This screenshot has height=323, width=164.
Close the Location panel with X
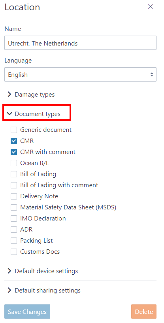coord(151,7)
